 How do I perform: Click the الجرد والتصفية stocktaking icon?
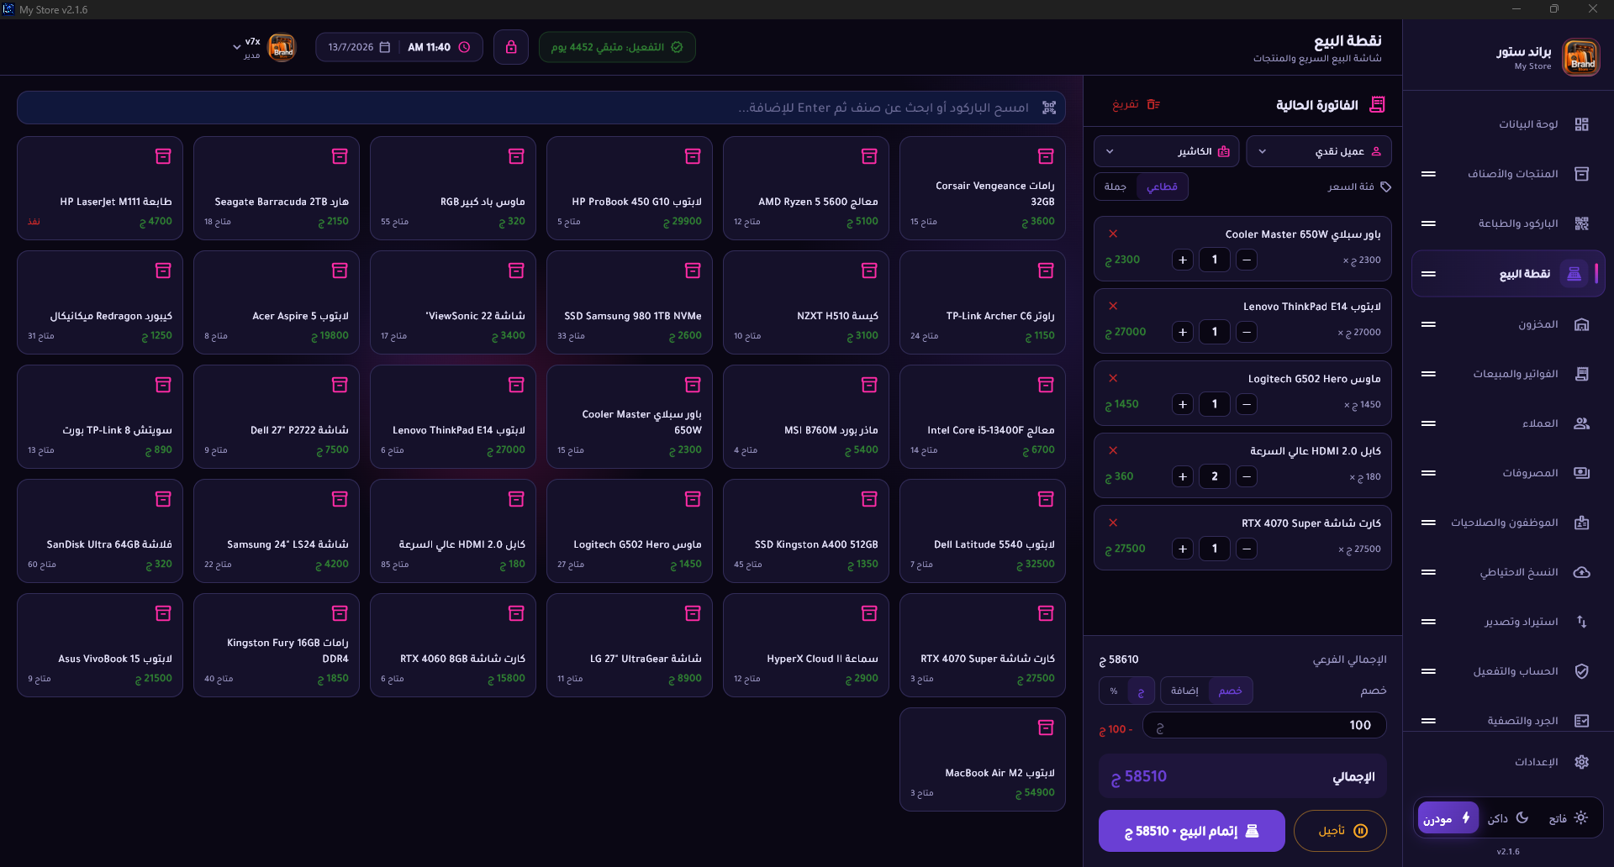(x=1581, y=721)
